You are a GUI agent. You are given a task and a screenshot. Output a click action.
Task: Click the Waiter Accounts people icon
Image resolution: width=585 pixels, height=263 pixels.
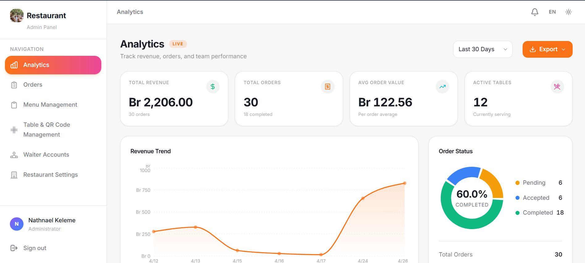tap(14, 155)
